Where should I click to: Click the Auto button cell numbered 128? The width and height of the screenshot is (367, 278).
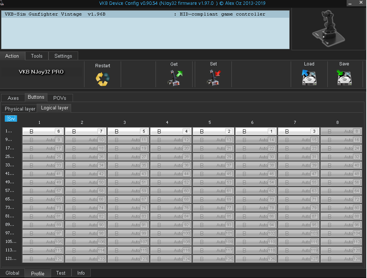tap(341, 259)
